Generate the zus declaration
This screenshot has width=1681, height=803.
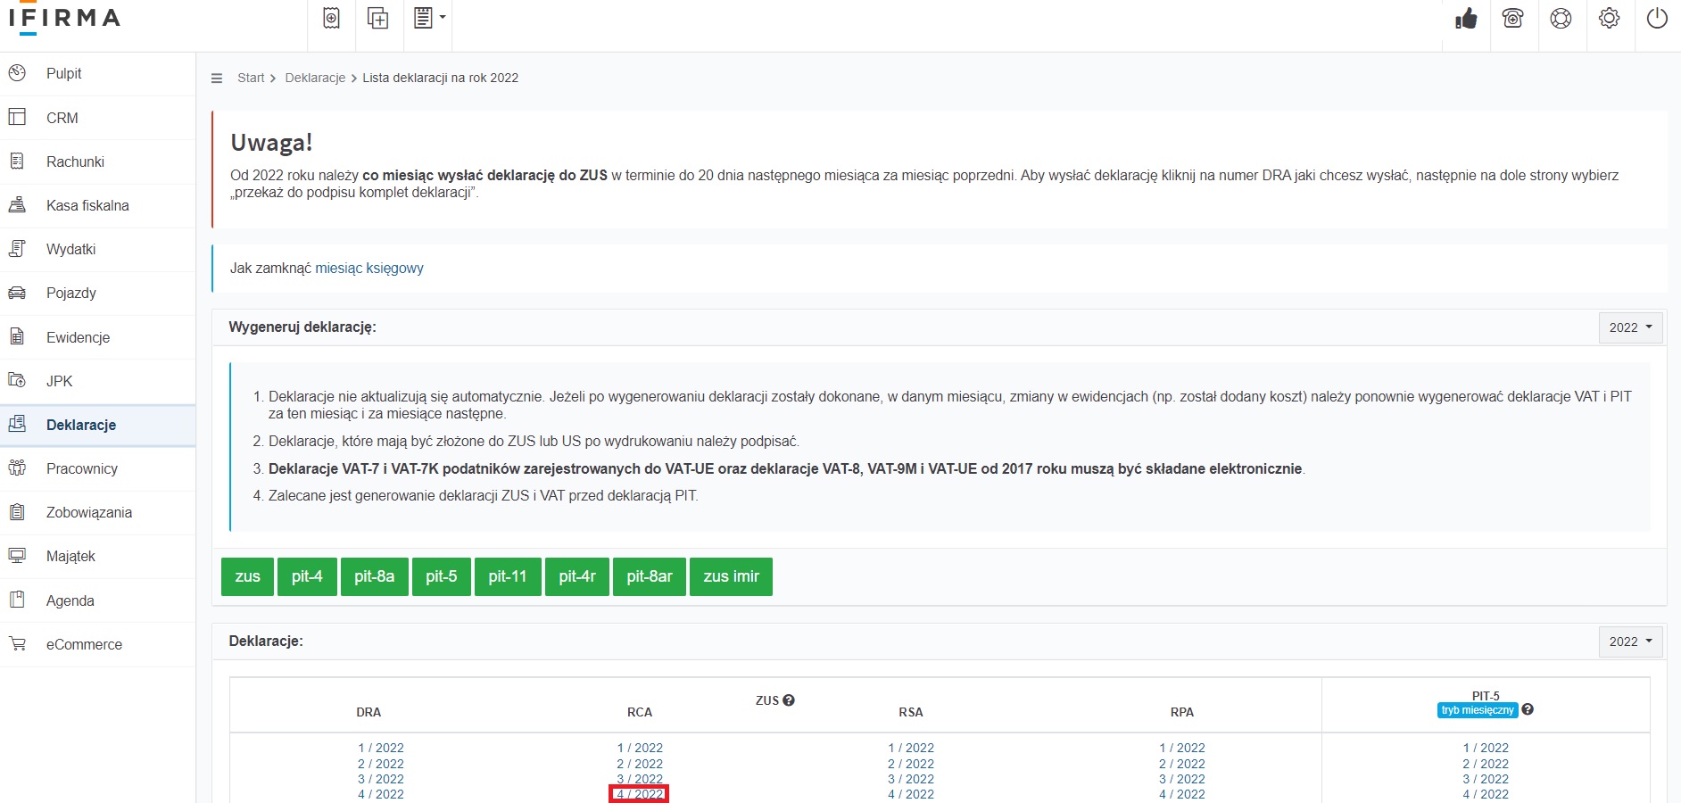click(x=247, y=576)
